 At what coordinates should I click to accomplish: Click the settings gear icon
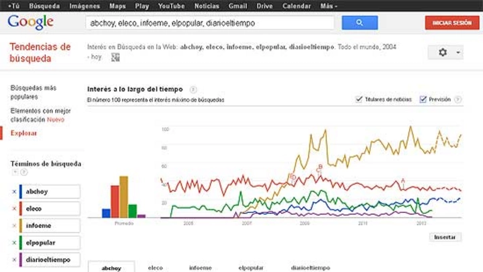(443, 52)
